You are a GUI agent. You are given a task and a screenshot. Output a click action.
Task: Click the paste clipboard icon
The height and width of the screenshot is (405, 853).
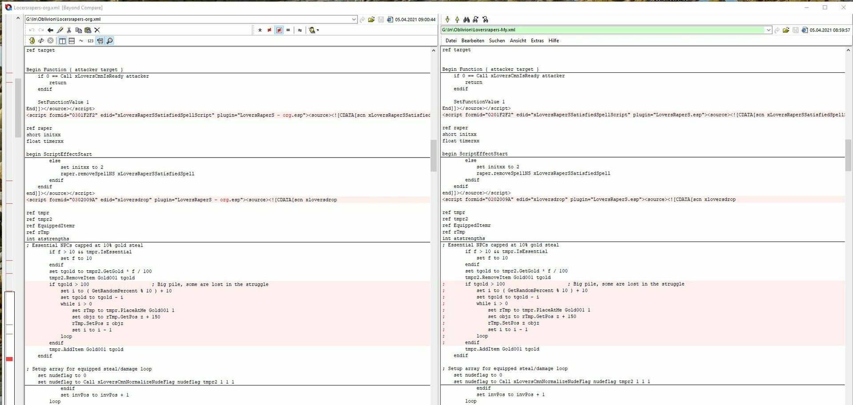click(x=88, y=30)
